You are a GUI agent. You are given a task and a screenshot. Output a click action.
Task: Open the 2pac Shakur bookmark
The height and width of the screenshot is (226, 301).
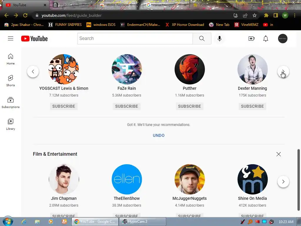(x=24, y=25)
